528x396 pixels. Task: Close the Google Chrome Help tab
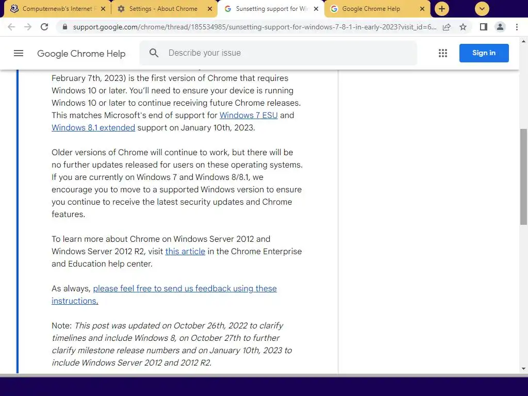click(x=422, y=9)
